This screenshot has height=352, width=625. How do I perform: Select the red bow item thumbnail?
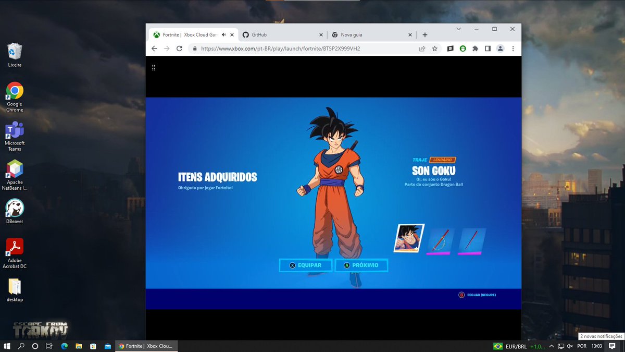(x=441, y=241)
